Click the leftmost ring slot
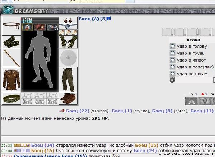Image resolution: width=215 pixels, height=157 pixels. tap(62, 33)
